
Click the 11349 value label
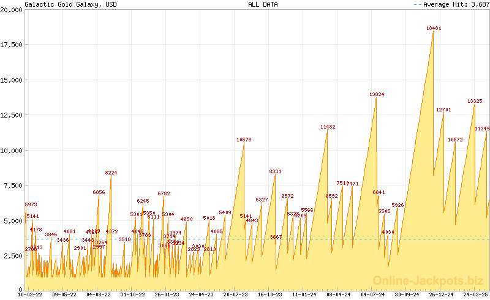click(x=482, y=129)
